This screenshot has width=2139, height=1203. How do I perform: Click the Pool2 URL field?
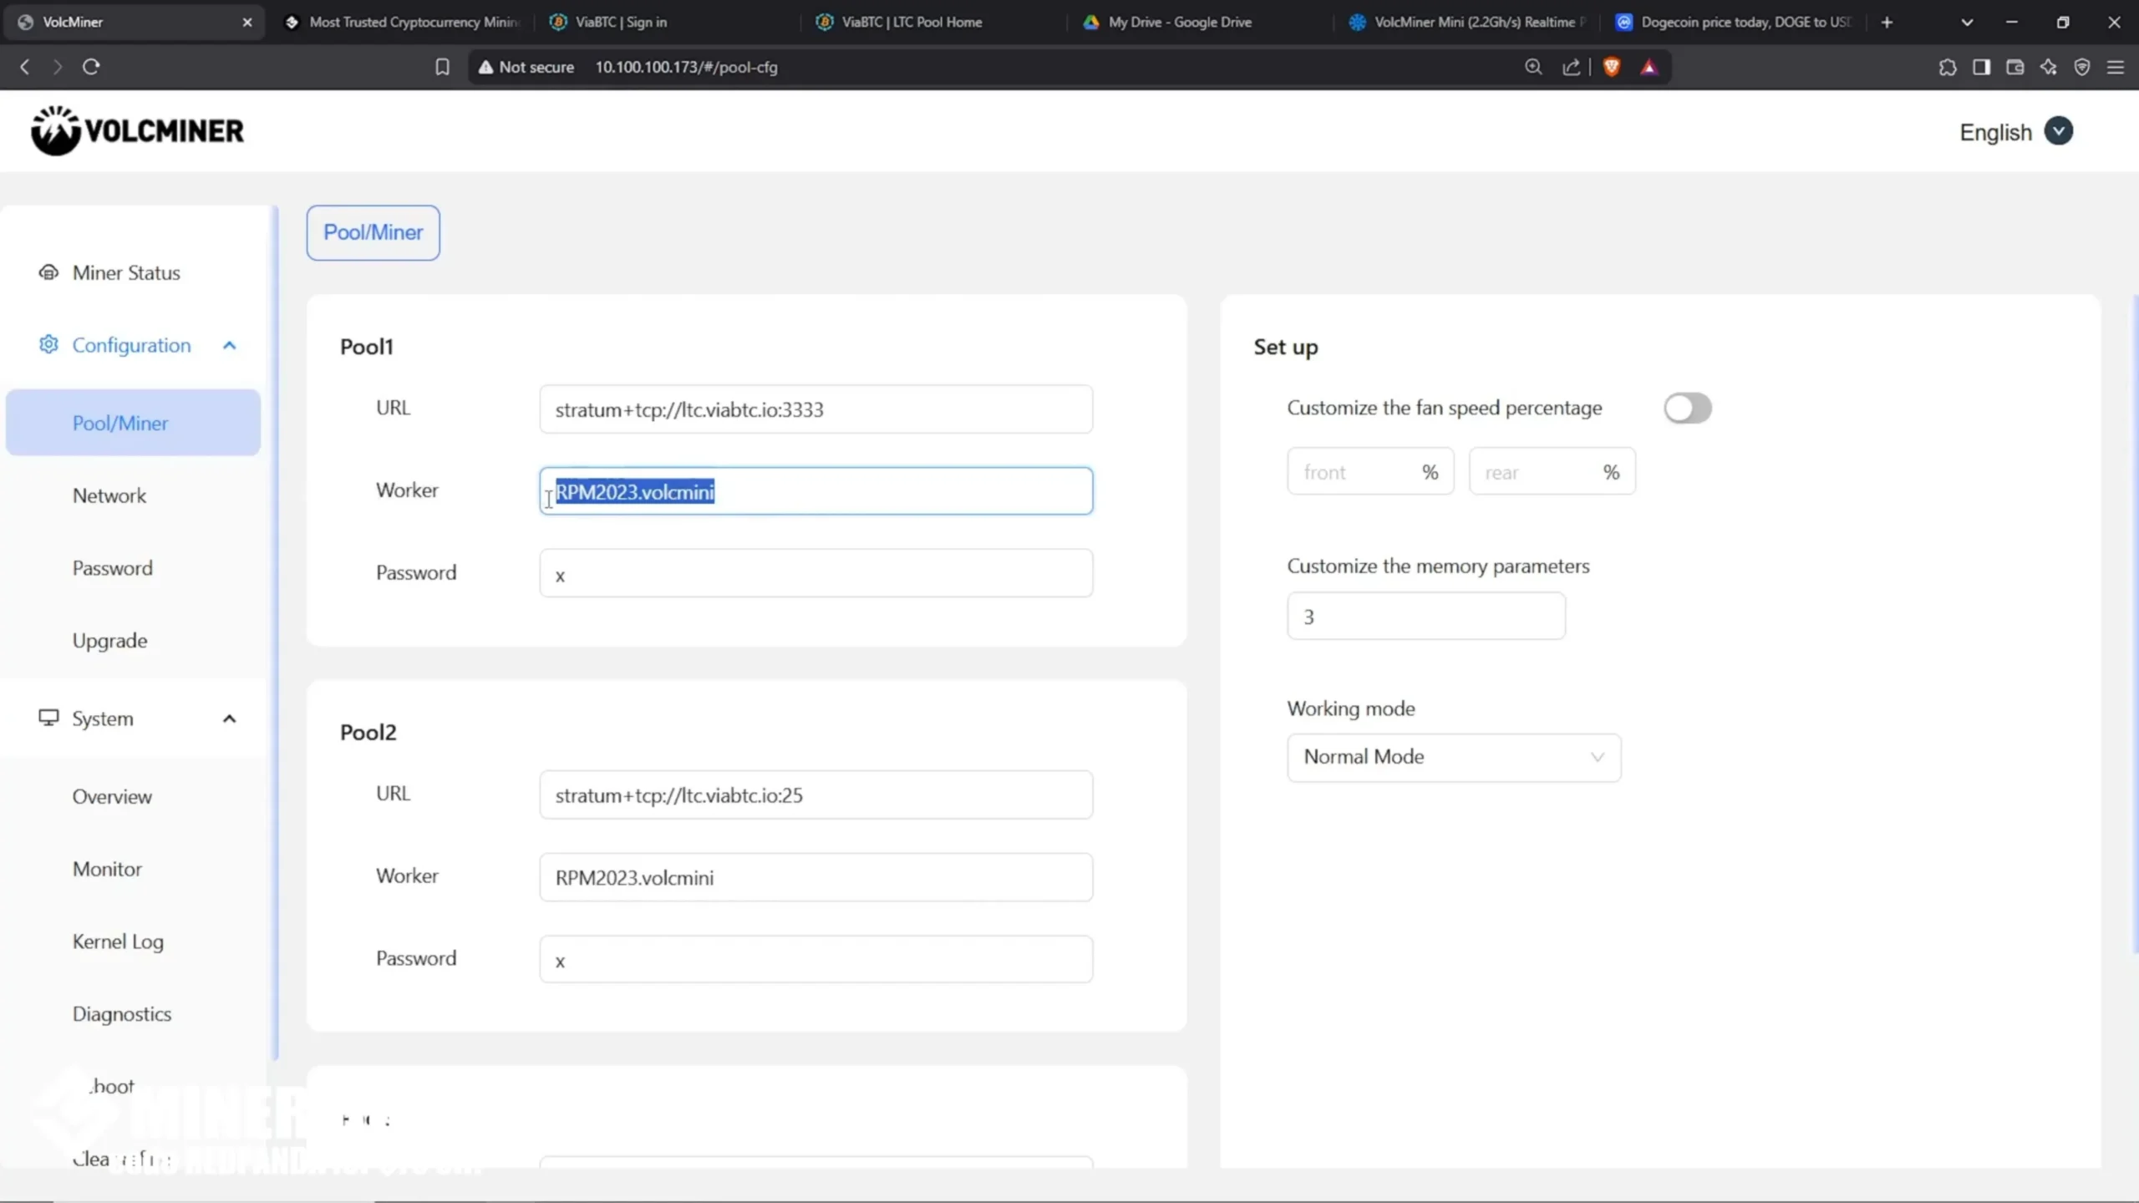coord(815,794)
